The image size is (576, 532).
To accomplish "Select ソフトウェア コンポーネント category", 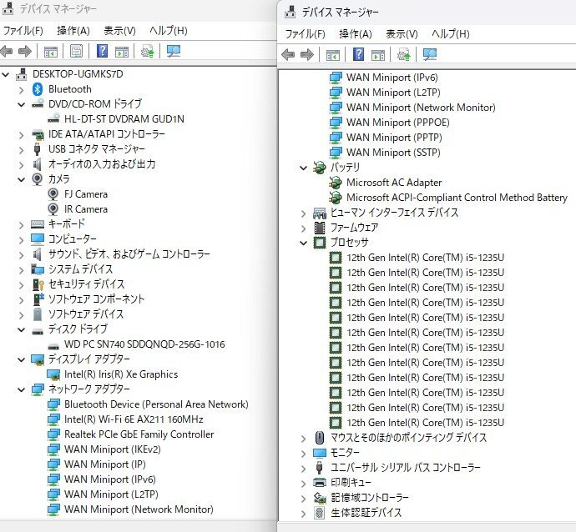I will click(96, 299).
